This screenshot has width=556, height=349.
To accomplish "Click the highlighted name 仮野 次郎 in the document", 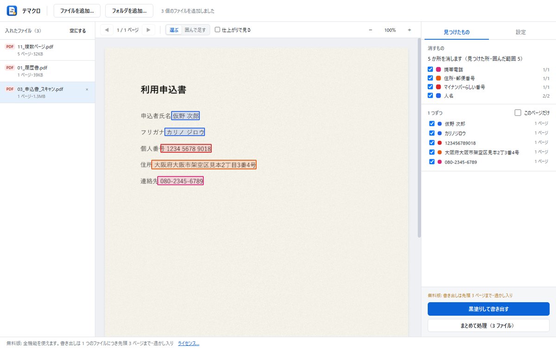I will (185, 116).
